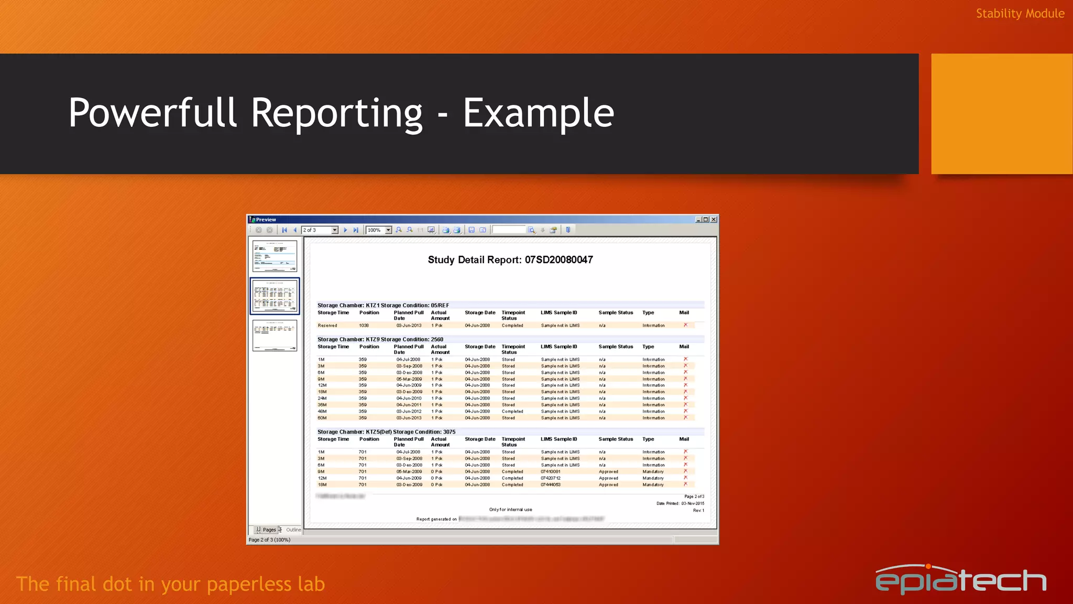Go to first page of report
The width and height of the screenshot is (1073, 604).
coord(284,230)
